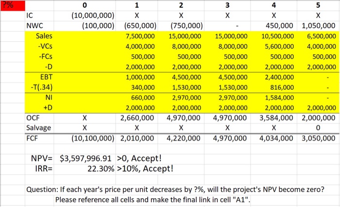The image size is (340, 207).
Task: Select Sales value 7,500,000
Action: click(140, 36)
